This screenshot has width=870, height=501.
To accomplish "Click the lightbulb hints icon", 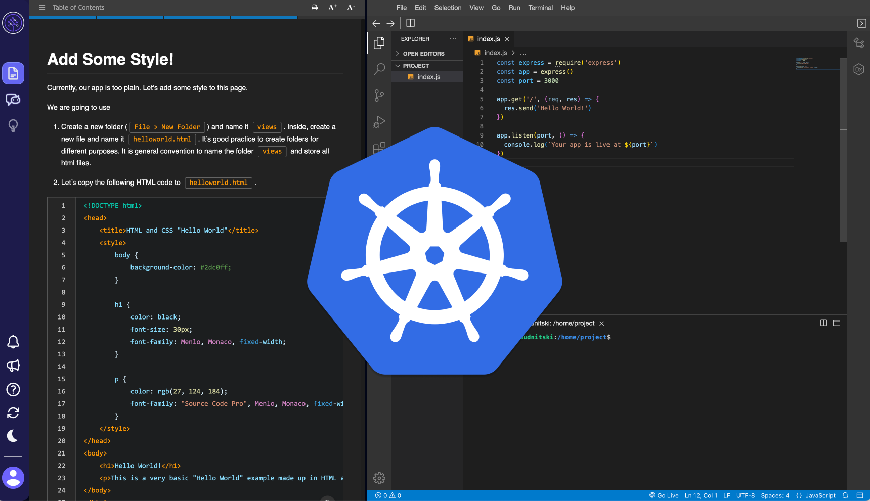I will pos(13,126).
